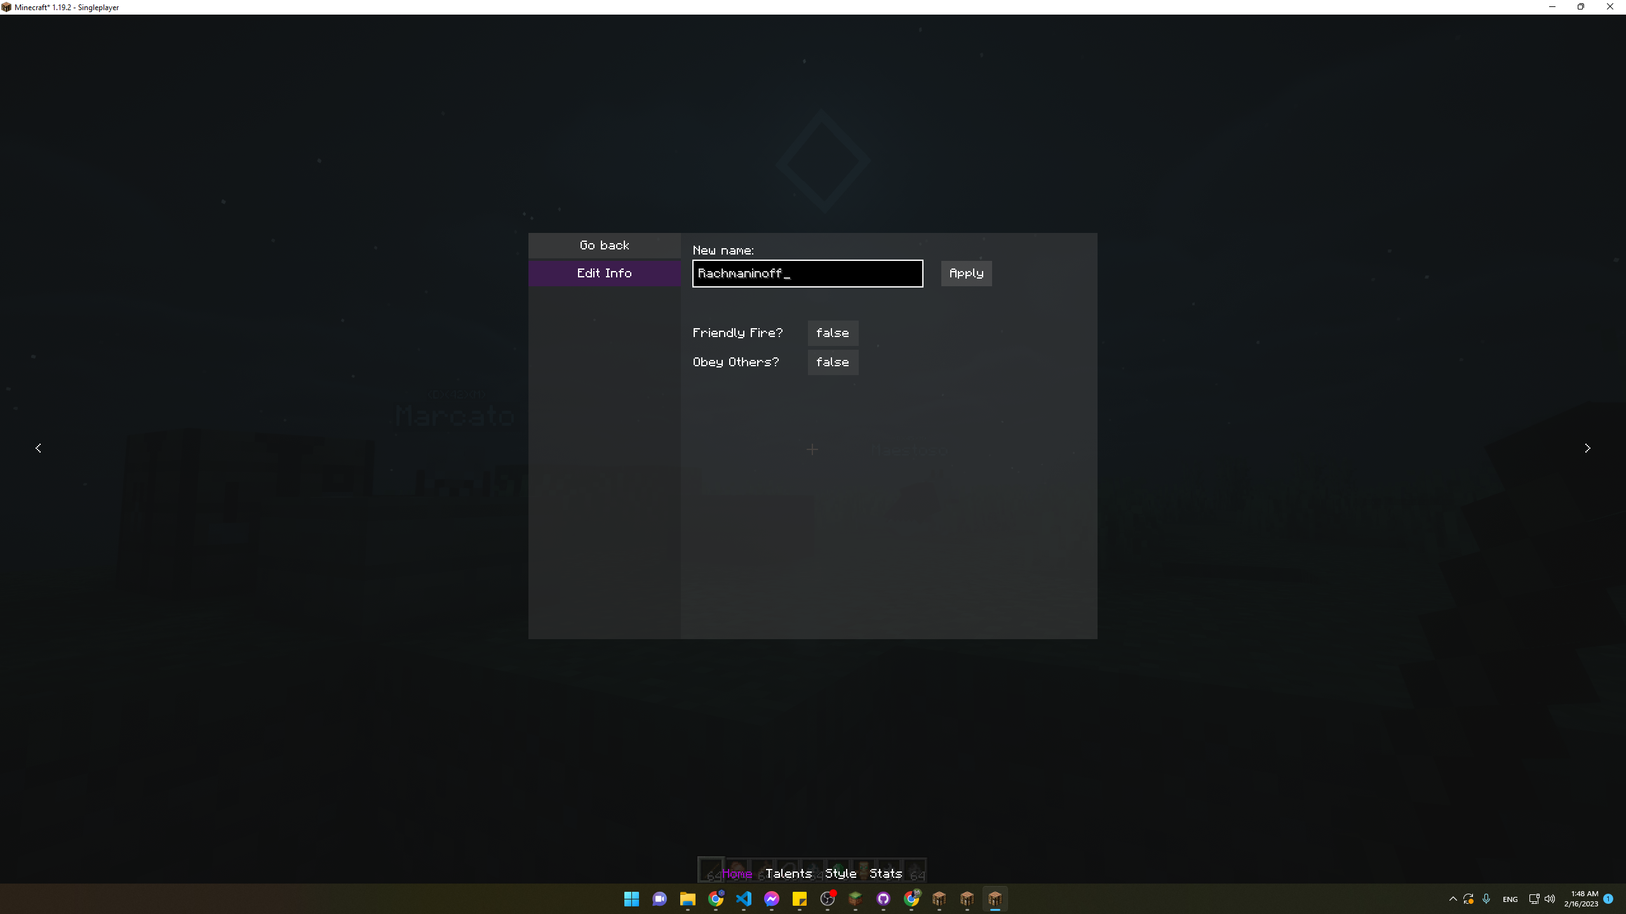Switch to the Home tab
Screen dimensions: 1626x914
click(737, 874)
